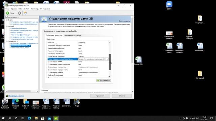The height and width of the screenshot is (121, 216).
Task: Select the Fraps desktop shortcut
Action: click(77, 103)
